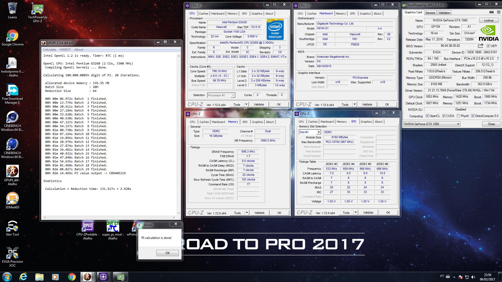The height and width of the screenshot is (282, 502).
Task: Expand Tools arrow in CPU tab CPU-Z window
Action: point(246,104)
